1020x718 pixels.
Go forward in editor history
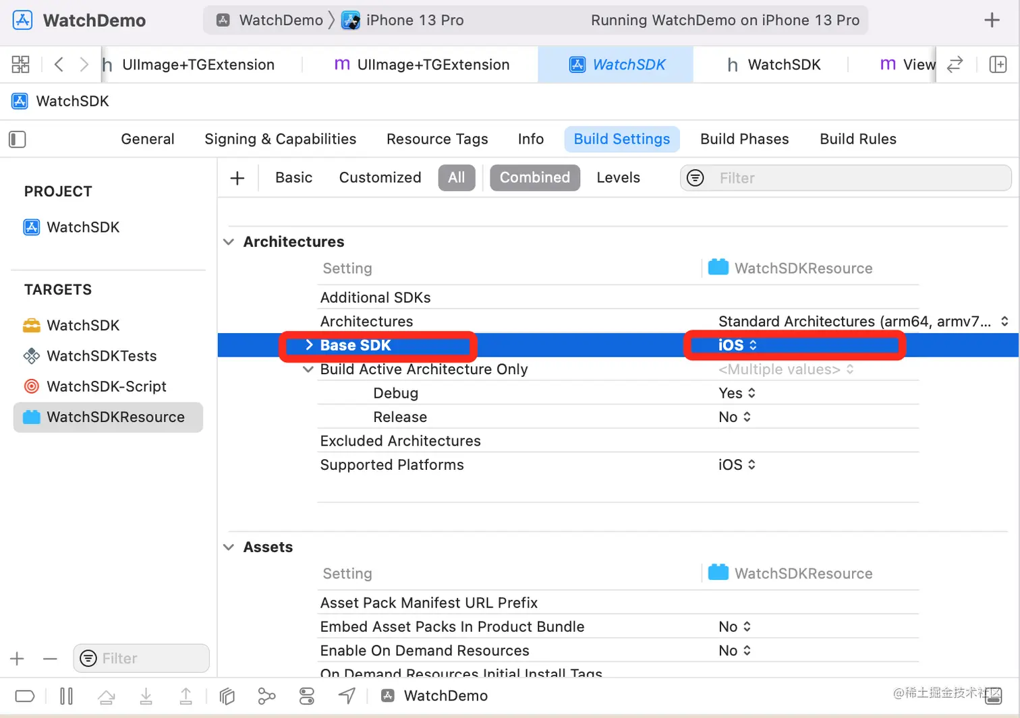click(x=84, y=65)
